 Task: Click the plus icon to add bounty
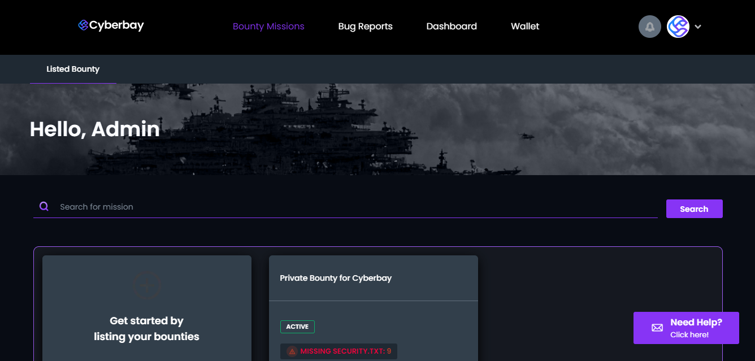click(147, 285)
